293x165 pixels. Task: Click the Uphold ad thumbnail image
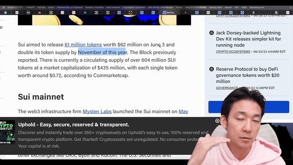tap(7, 132)
